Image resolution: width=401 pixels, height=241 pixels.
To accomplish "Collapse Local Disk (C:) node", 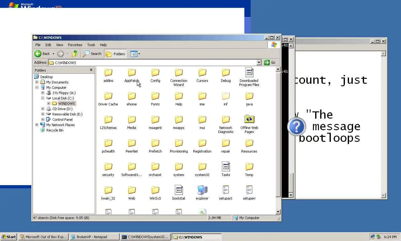I will coord(43,98).
